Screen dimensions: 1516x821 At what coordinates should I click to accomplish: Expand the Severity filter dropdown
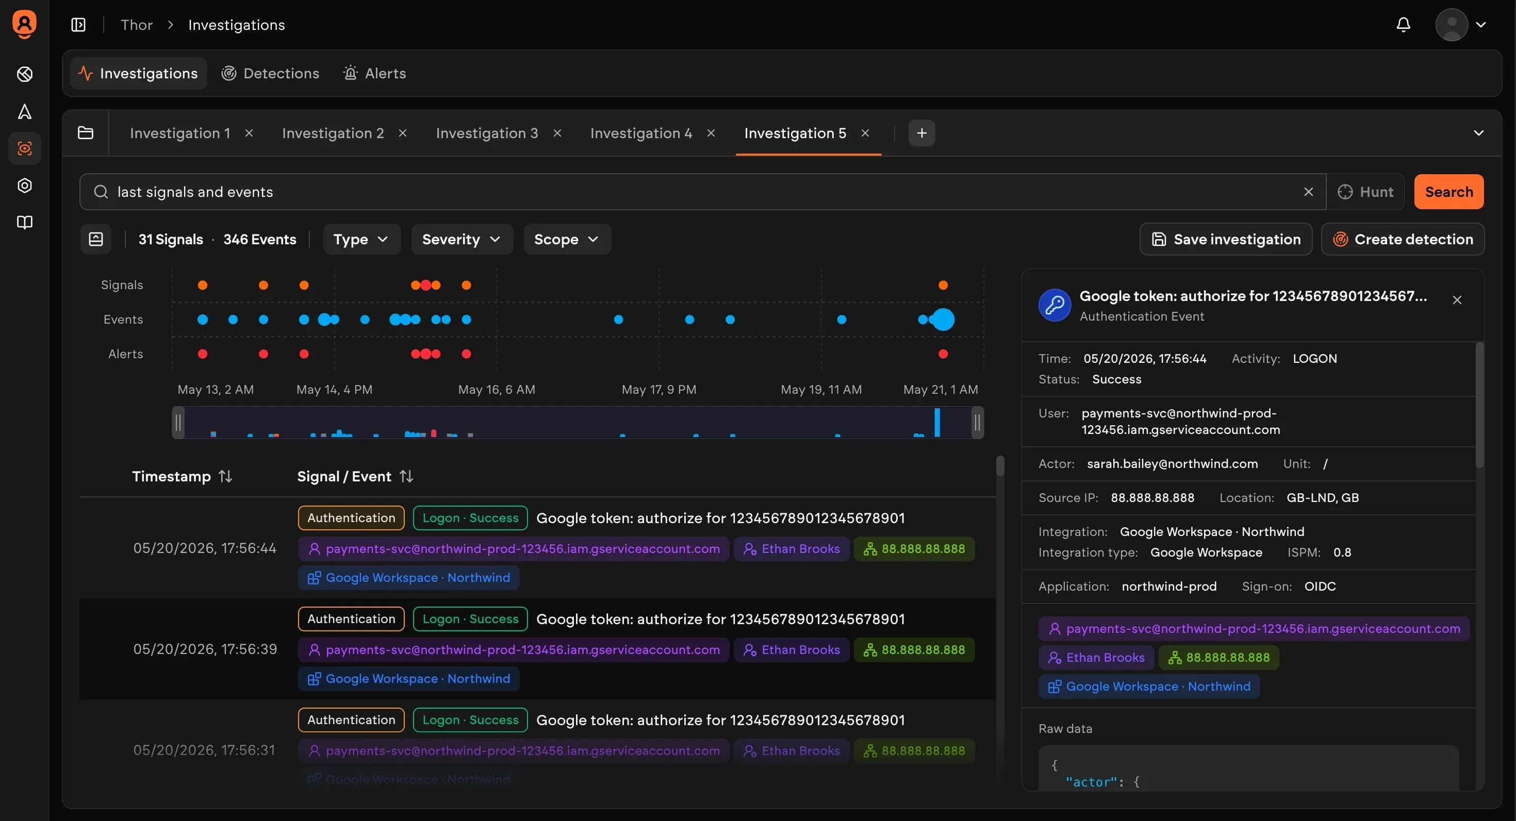click(462, 239)
